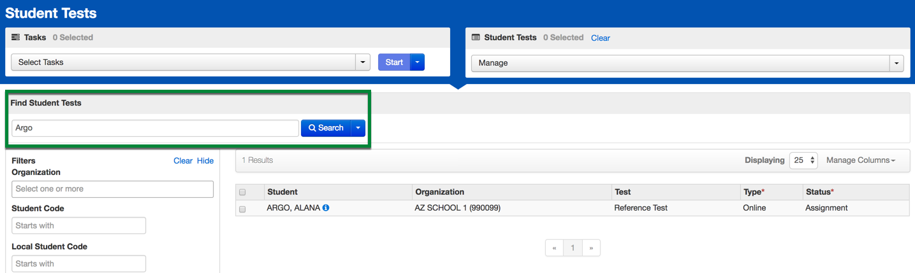Expand the Search options dropdown arrow
915x273 pixels.
click(358, 128)
